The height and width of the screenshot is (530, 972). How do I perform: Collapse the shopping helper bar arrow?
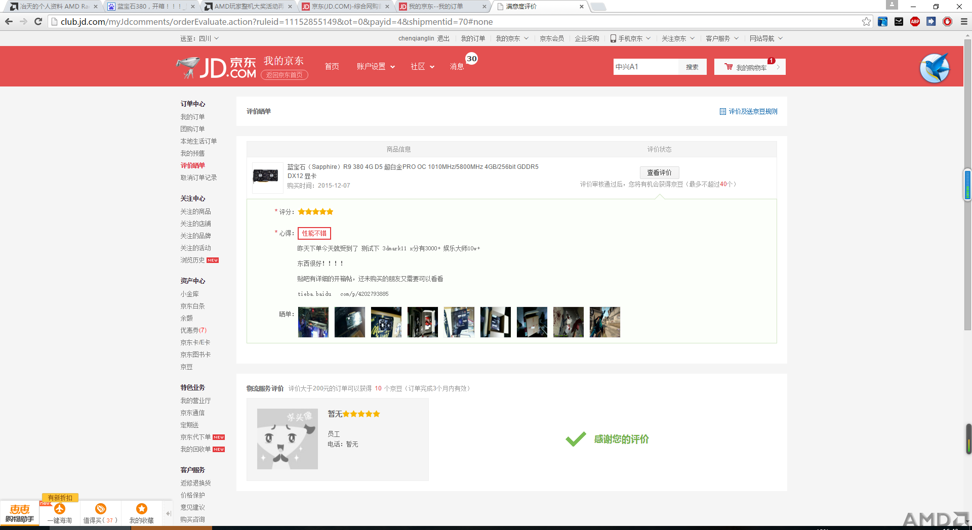point(168,513)
